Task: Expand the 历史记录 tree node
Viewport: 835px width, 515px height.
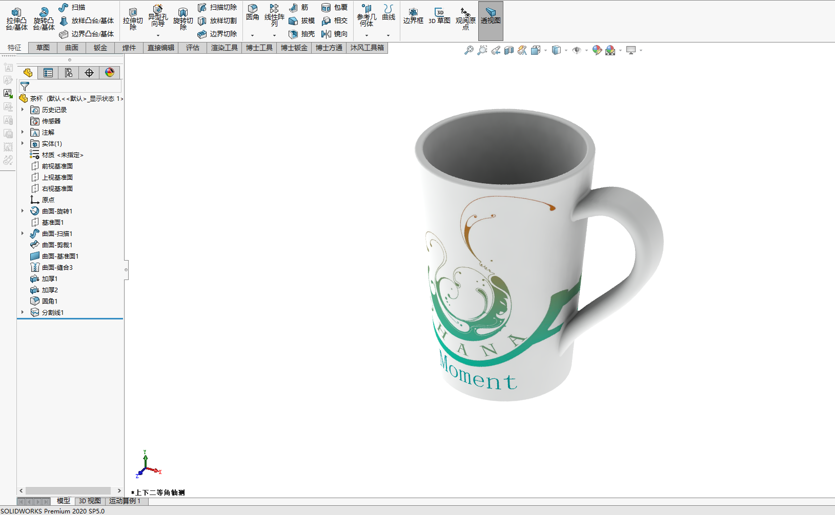Action: point(23,110)
